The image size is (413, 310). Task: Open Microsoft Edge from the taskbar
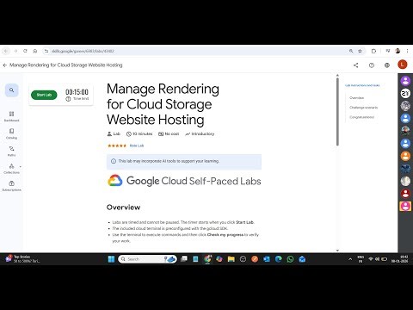(x=279, y=259)
